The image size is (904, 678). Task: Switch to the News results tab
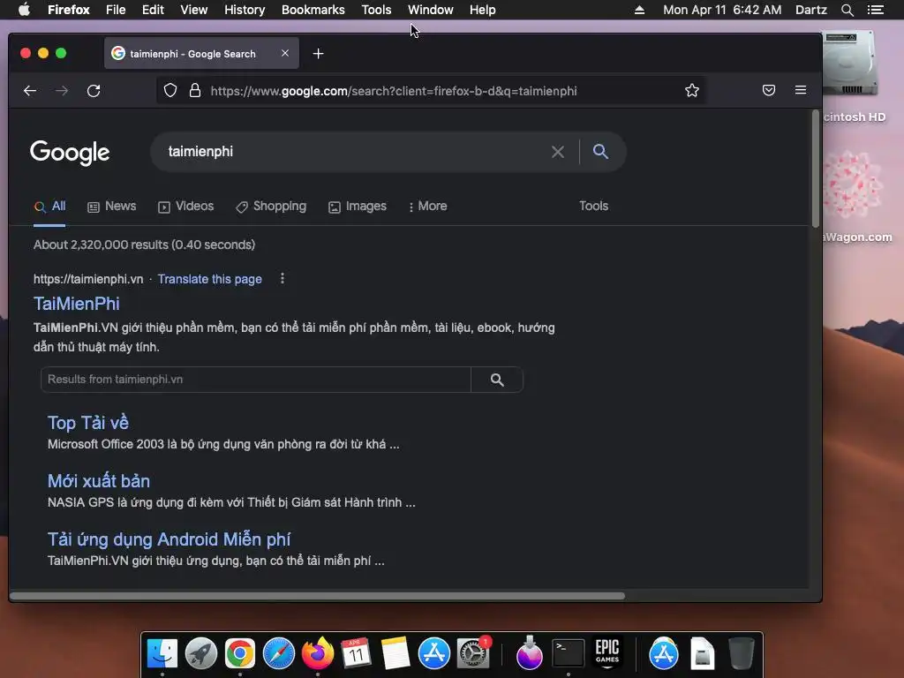click(x=112, y=207)
